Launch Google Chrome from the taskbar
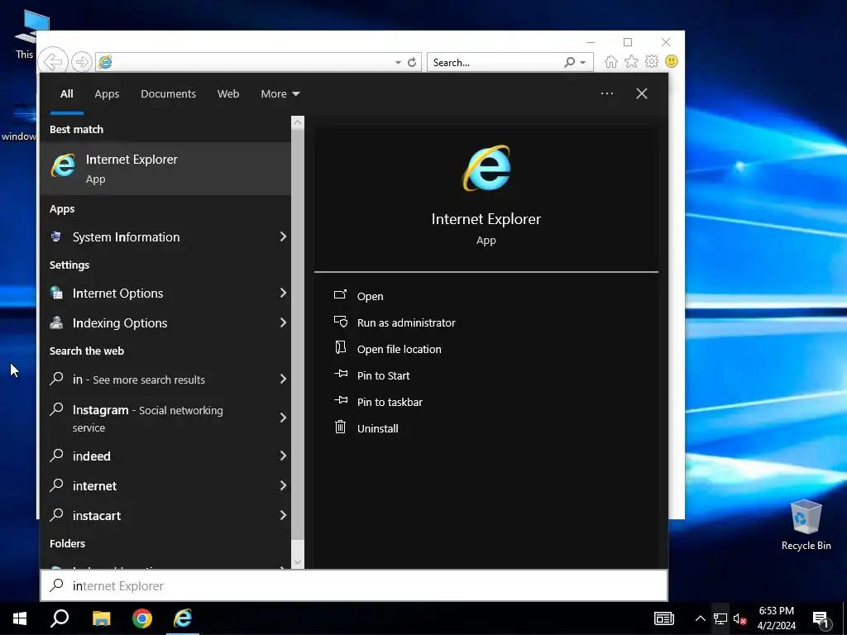Screen dimensions: 847x635 (142, 618)
